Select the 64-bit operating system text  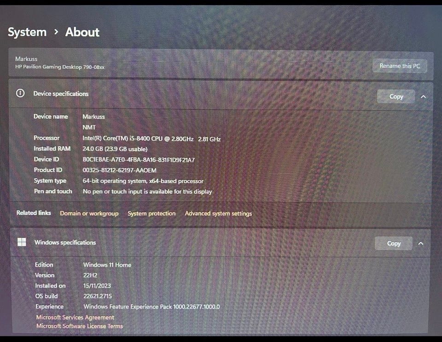(143, 181)
